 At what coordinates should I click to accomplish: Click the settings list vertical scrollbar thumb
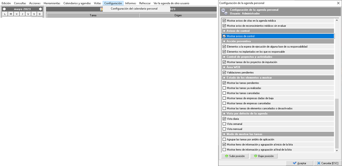(337, 123)
